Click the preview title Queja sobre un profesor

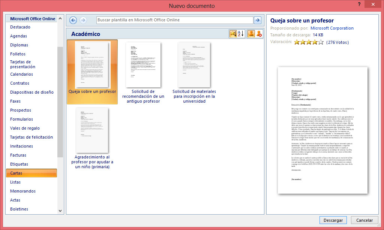tap(302, 21)
